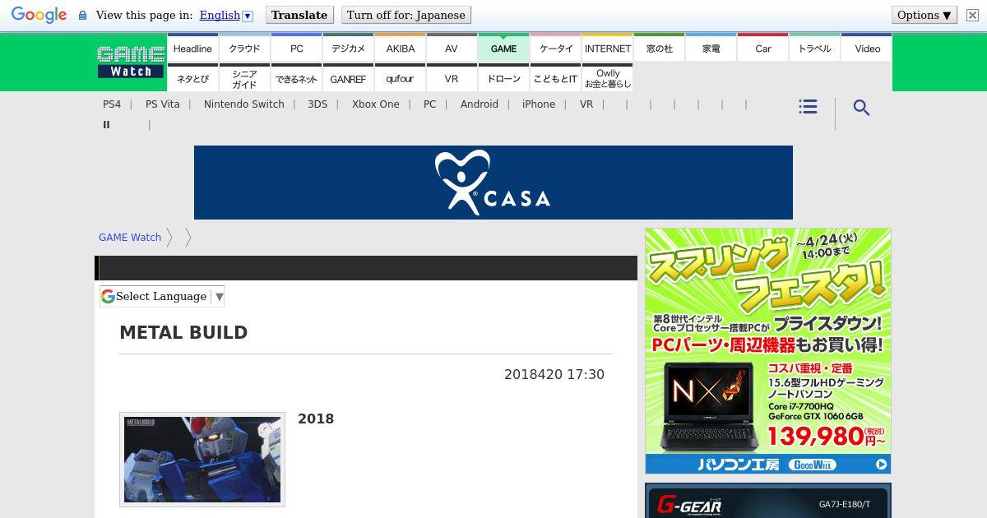This screenshot has height=518, width=987.
Task: Click GAME Watch breadcrumb link
Action: (x=130, y=238)
